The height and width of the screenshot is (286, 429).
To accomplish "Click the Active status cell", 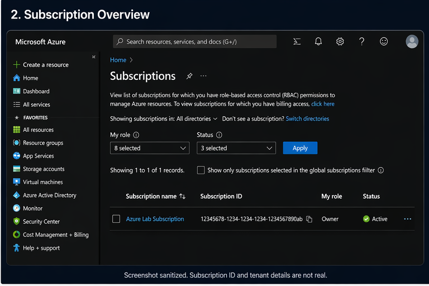I will point(375,219).
